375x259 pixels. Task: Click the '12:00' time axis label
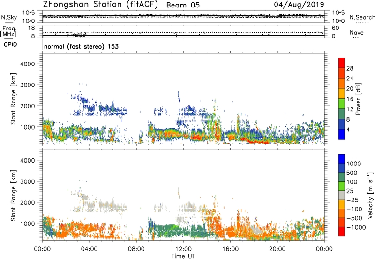(183, 249)
